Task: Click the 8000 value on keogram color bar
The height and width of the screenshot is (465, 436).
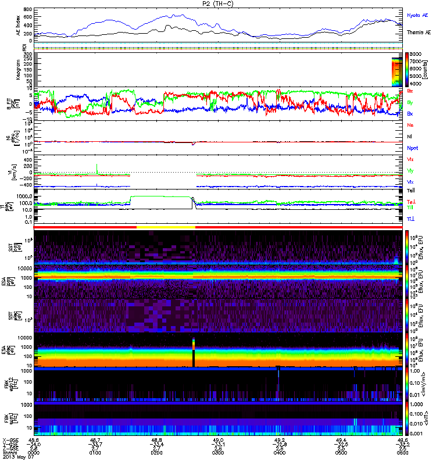Action: pyautogui.click(x=416, y=54)
